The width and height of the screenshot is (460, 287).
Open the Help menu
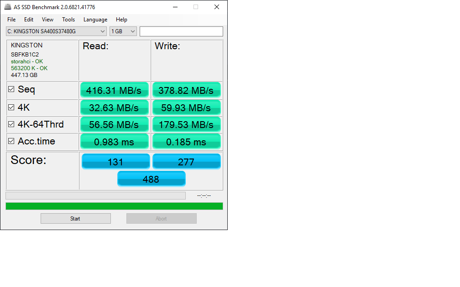(121, 20)
